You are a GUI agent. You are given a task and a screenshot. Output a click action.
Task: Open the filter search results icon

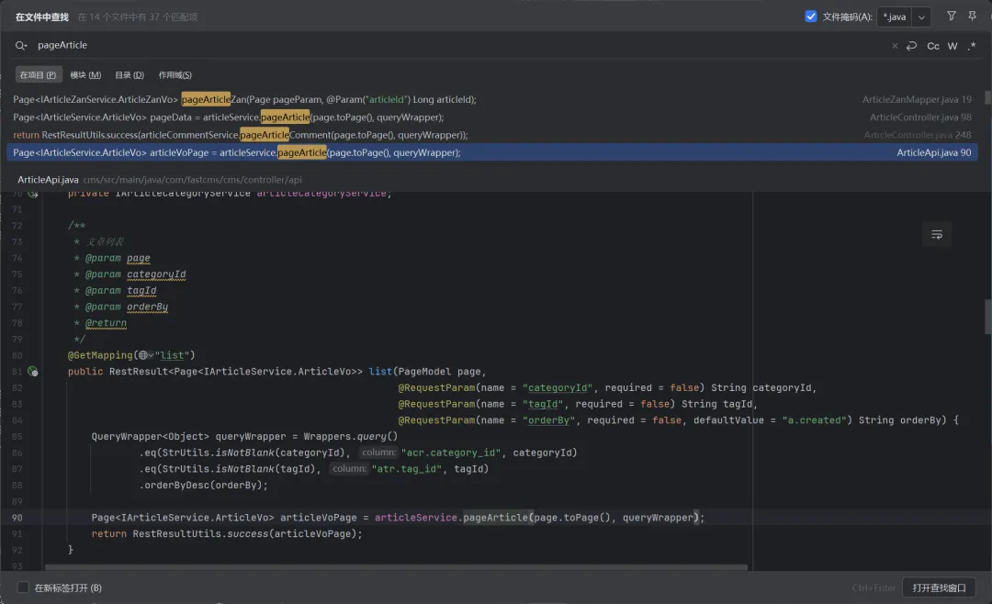pos(952,17)
